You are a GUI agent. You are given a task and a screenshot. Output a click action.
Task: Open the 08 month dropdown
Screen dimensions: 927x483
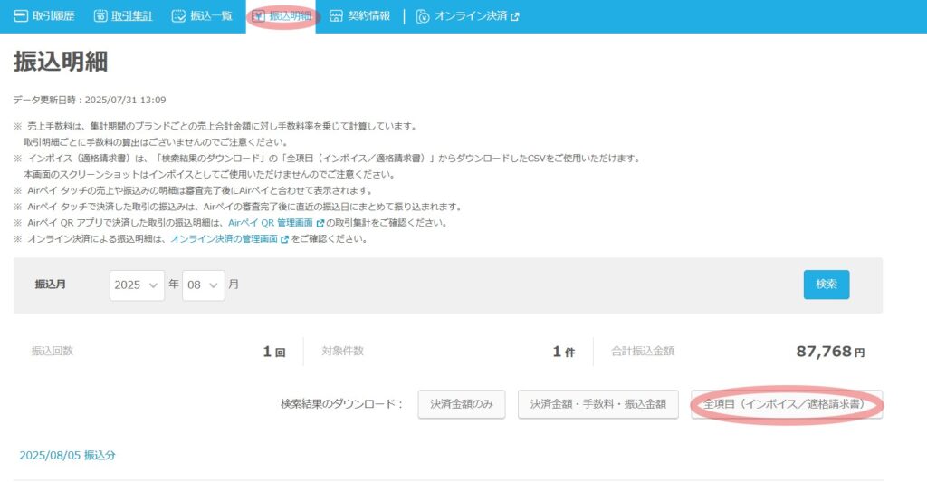[x=203, y=285]
